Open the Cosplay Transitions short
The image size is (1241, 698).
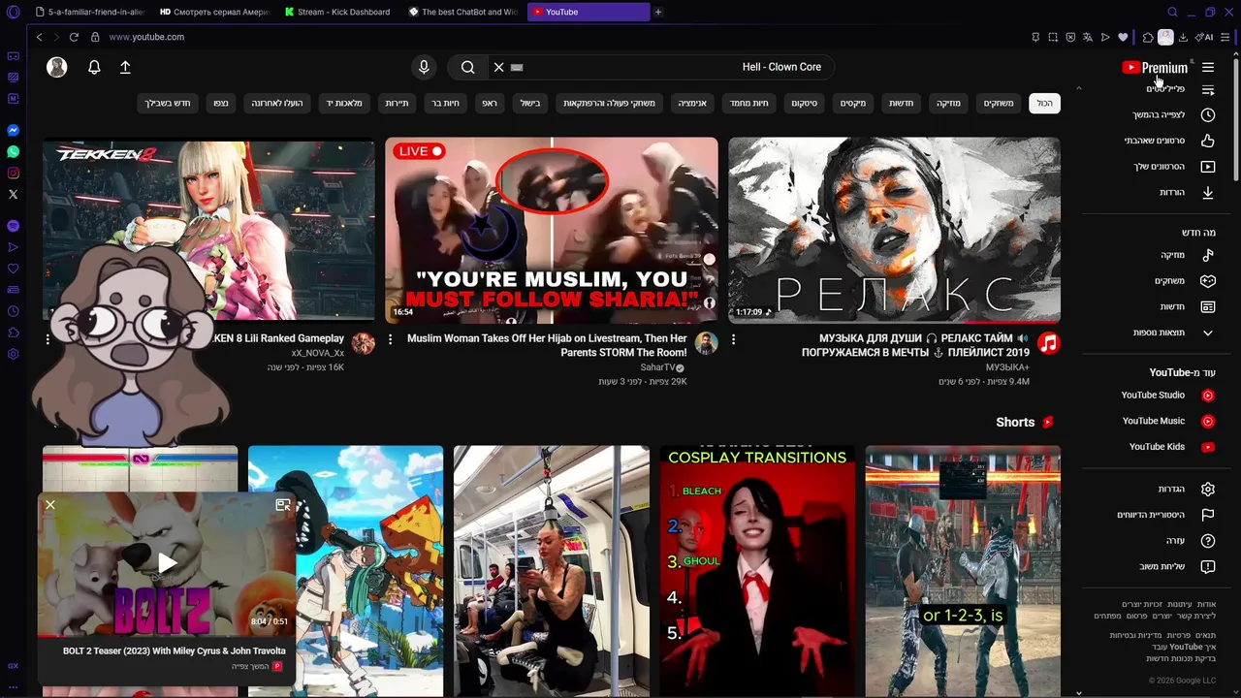757,571
